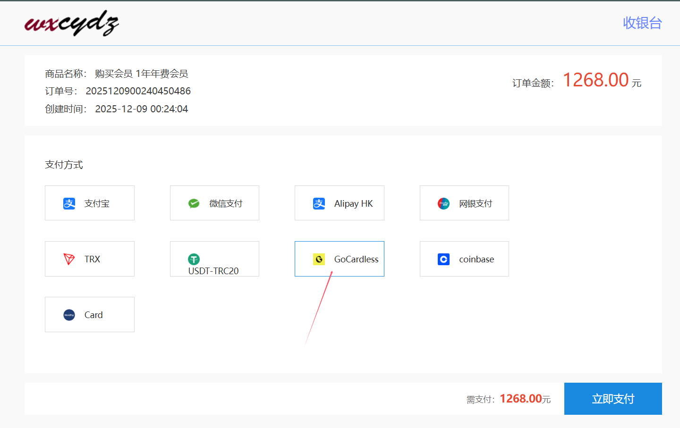
Task: Click the order number 2025120900240450486
Action: pyautogui.click(x=138, y=91)
